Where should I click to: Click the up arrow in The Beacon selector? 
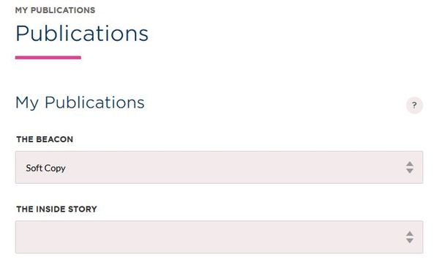click(410, 164)
